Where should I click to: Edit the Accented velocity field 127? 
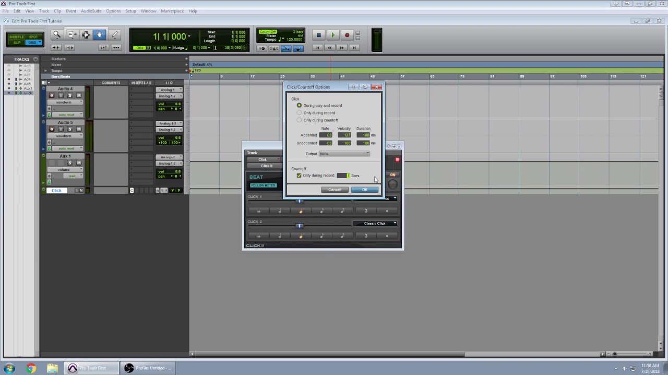[x=344, y=135]
